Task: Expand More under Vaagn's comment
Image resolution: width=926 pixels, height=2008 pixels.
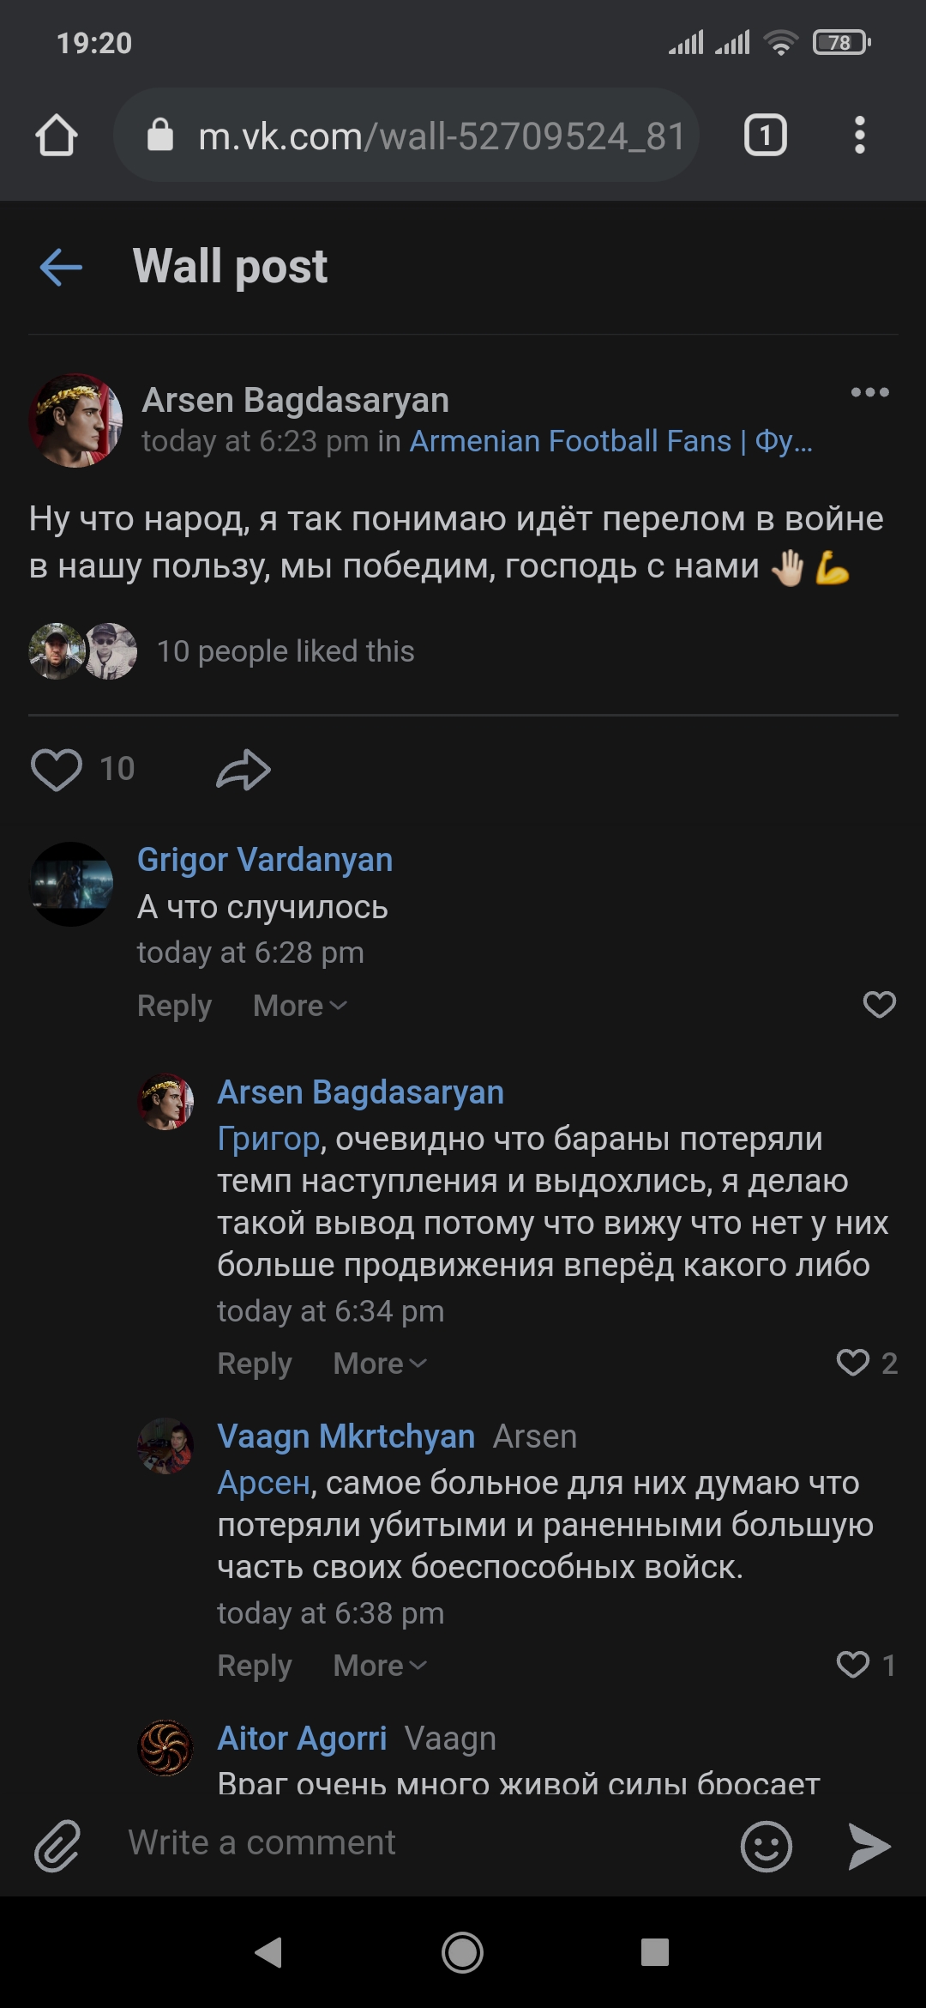Action: [377, 1663]
